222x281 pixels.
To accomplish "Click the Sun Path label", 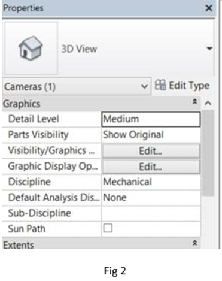I will coord(27,229).
